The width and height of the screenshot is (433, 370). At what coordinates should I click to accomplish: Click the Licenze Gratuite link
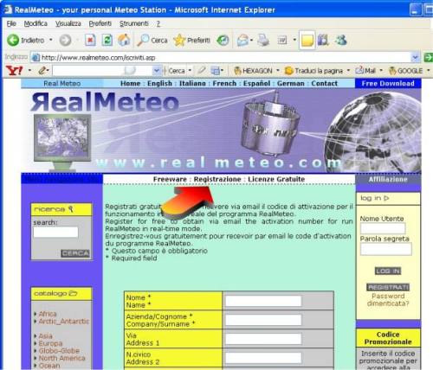click(x=276, y=179)
